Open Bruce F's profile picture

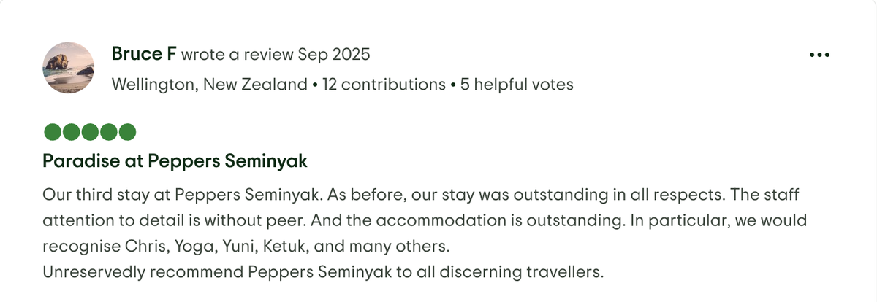(68, 68)
